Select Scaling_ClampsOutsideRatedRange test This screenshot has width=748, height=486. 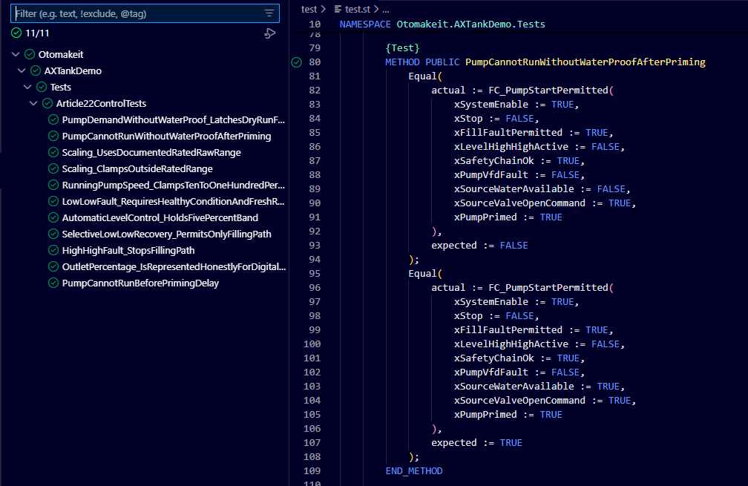[137, 168]
